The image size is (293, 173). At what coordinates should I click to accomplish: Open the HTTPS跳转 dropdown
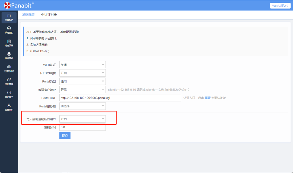(82, 73)
